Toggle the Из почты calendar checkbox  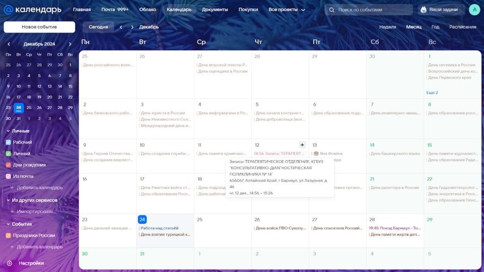click(9, 177)
